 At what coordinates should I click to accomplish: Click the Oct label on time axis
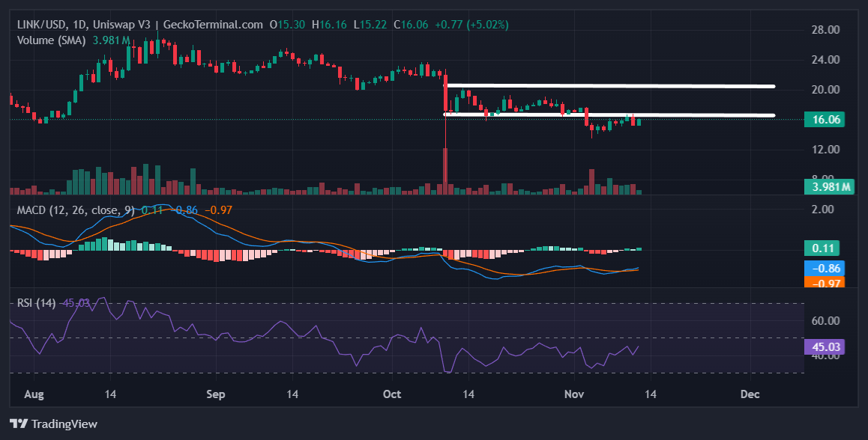click(392, 394)
